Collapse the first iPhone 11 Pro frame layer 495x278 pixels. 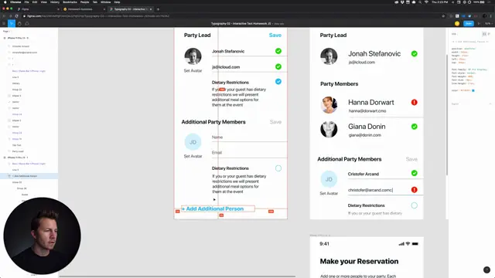(x=5, y=38)
